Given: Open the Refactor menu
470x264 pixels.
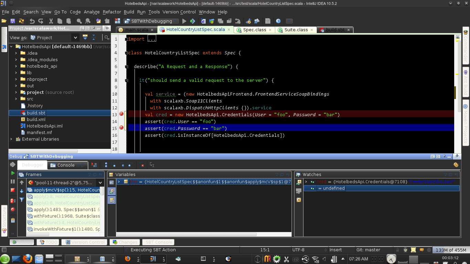Looking at the screenshot, I should [x=111, y=12].
